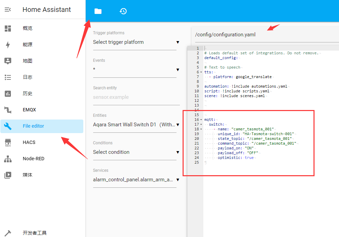Select the EMQX menu label
Screen dimensions: 339x237
[x=29, y=110]
